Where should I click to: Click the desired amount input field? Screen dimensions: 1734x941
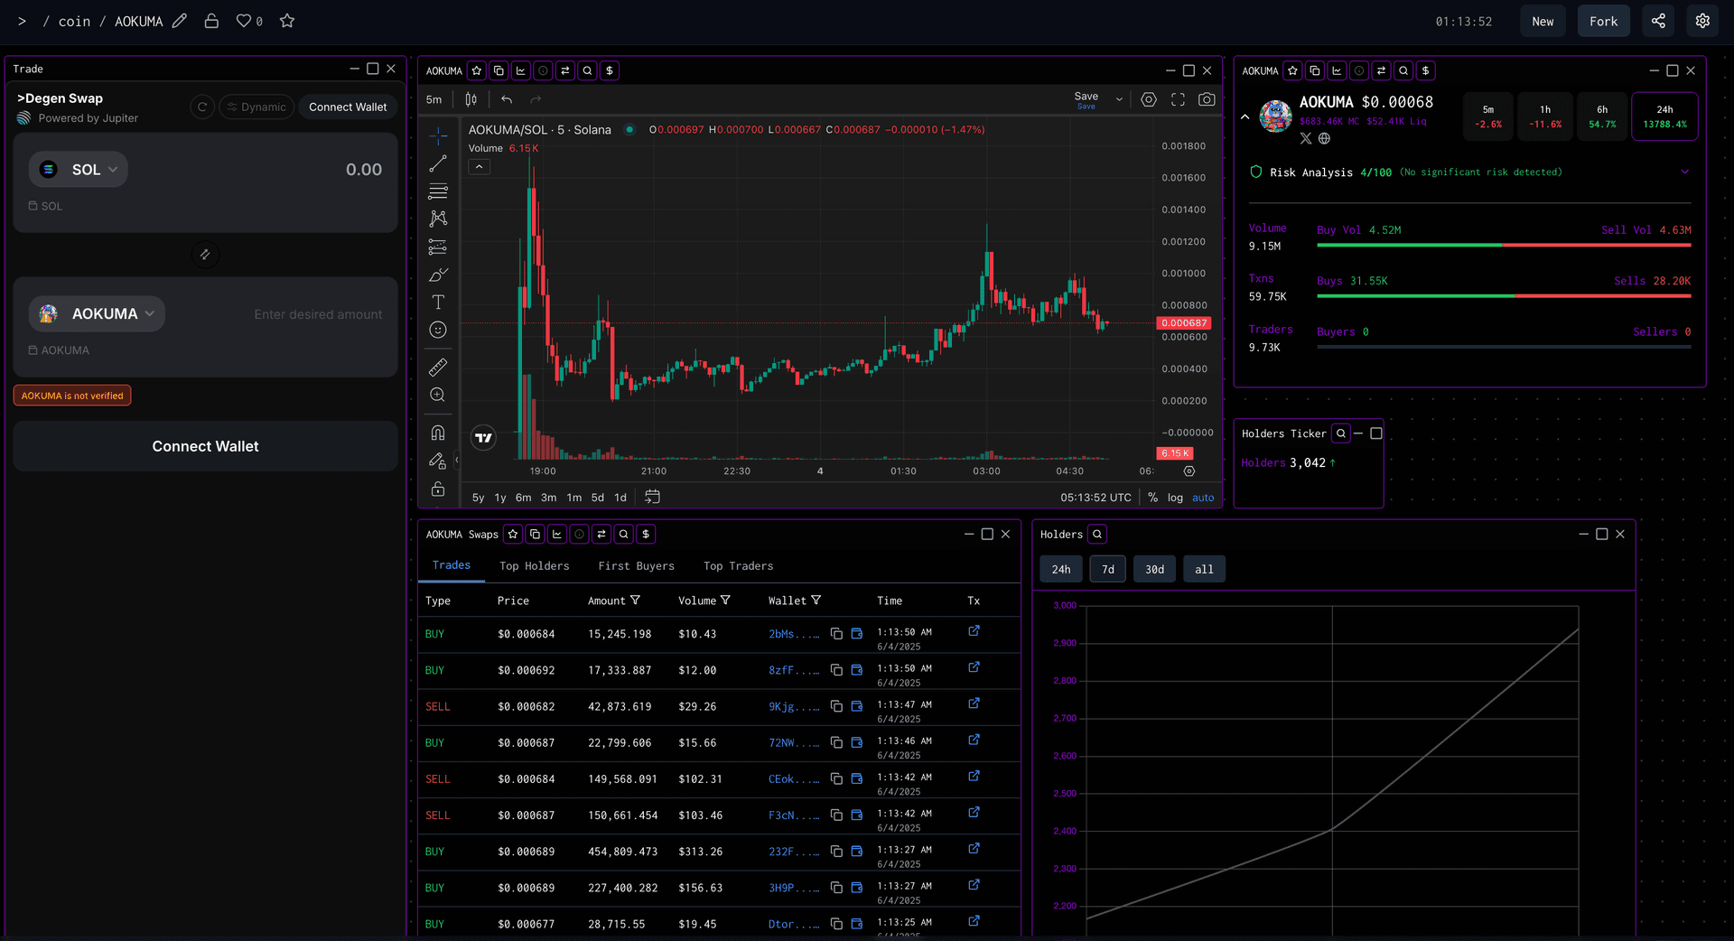(x=318, y=313)
